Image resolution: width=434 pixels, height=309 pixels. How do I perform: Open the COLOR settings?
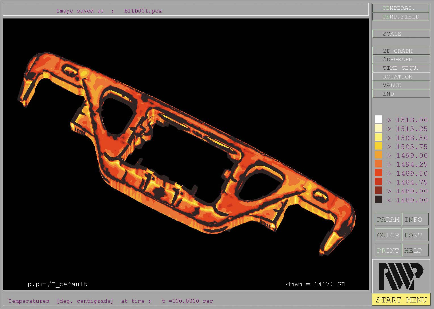click(388, 235)
